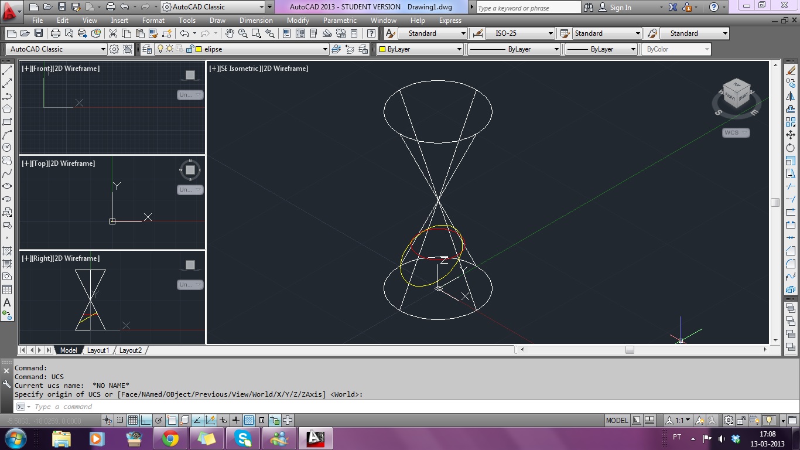Switch to the Layout1 tab
This screenshot has width=800, height=450.
coord(98,350)
